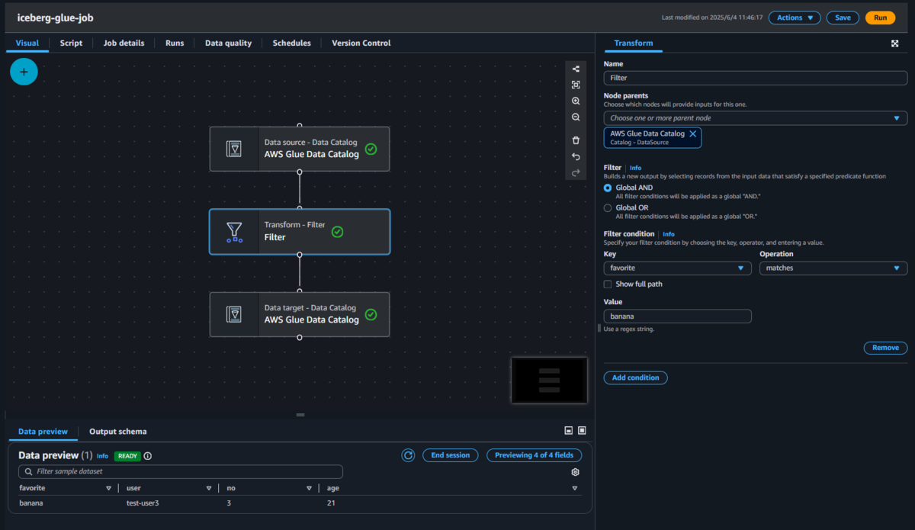This screenshot has width=915, height=530.
Task: Select the Global OR radio option
Action: point(608,207)
